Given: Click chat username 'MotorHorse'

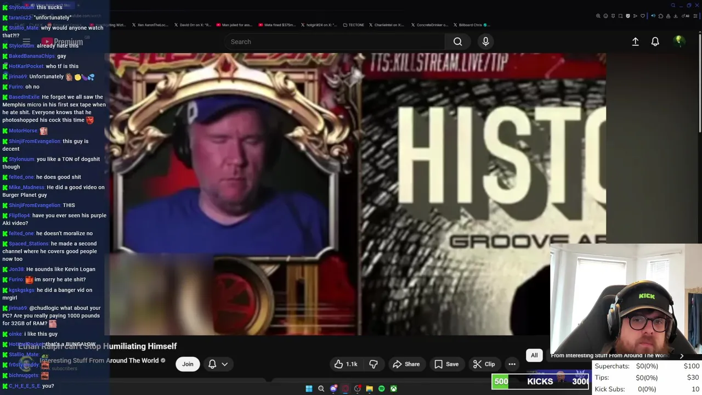Looking at the screenshot, I should click(x=23, y=131).
